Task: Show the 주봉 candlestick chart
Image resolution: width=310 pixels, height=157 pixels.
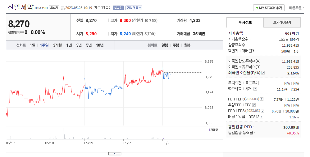Action: point(176,45)
